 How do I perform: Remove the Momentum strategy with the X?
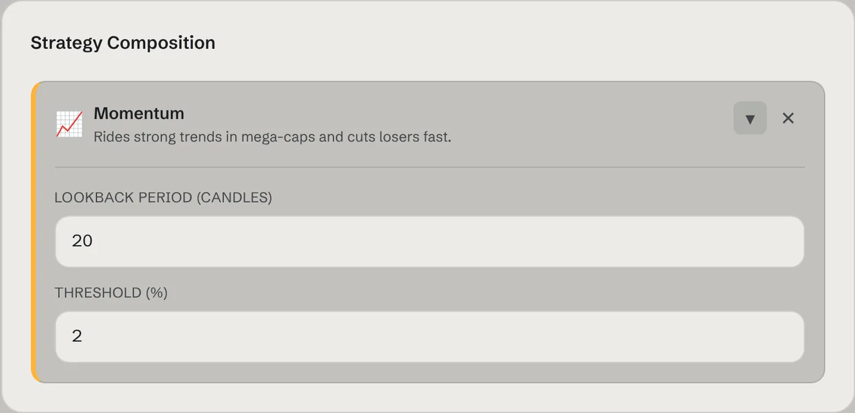(788, 118)
